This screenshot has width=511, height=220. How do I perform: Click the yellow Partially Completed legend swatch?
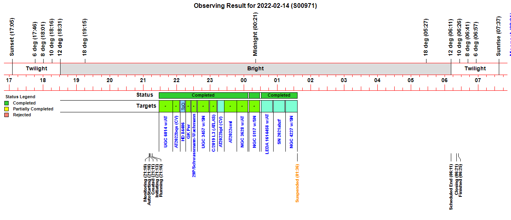[7, 109]
